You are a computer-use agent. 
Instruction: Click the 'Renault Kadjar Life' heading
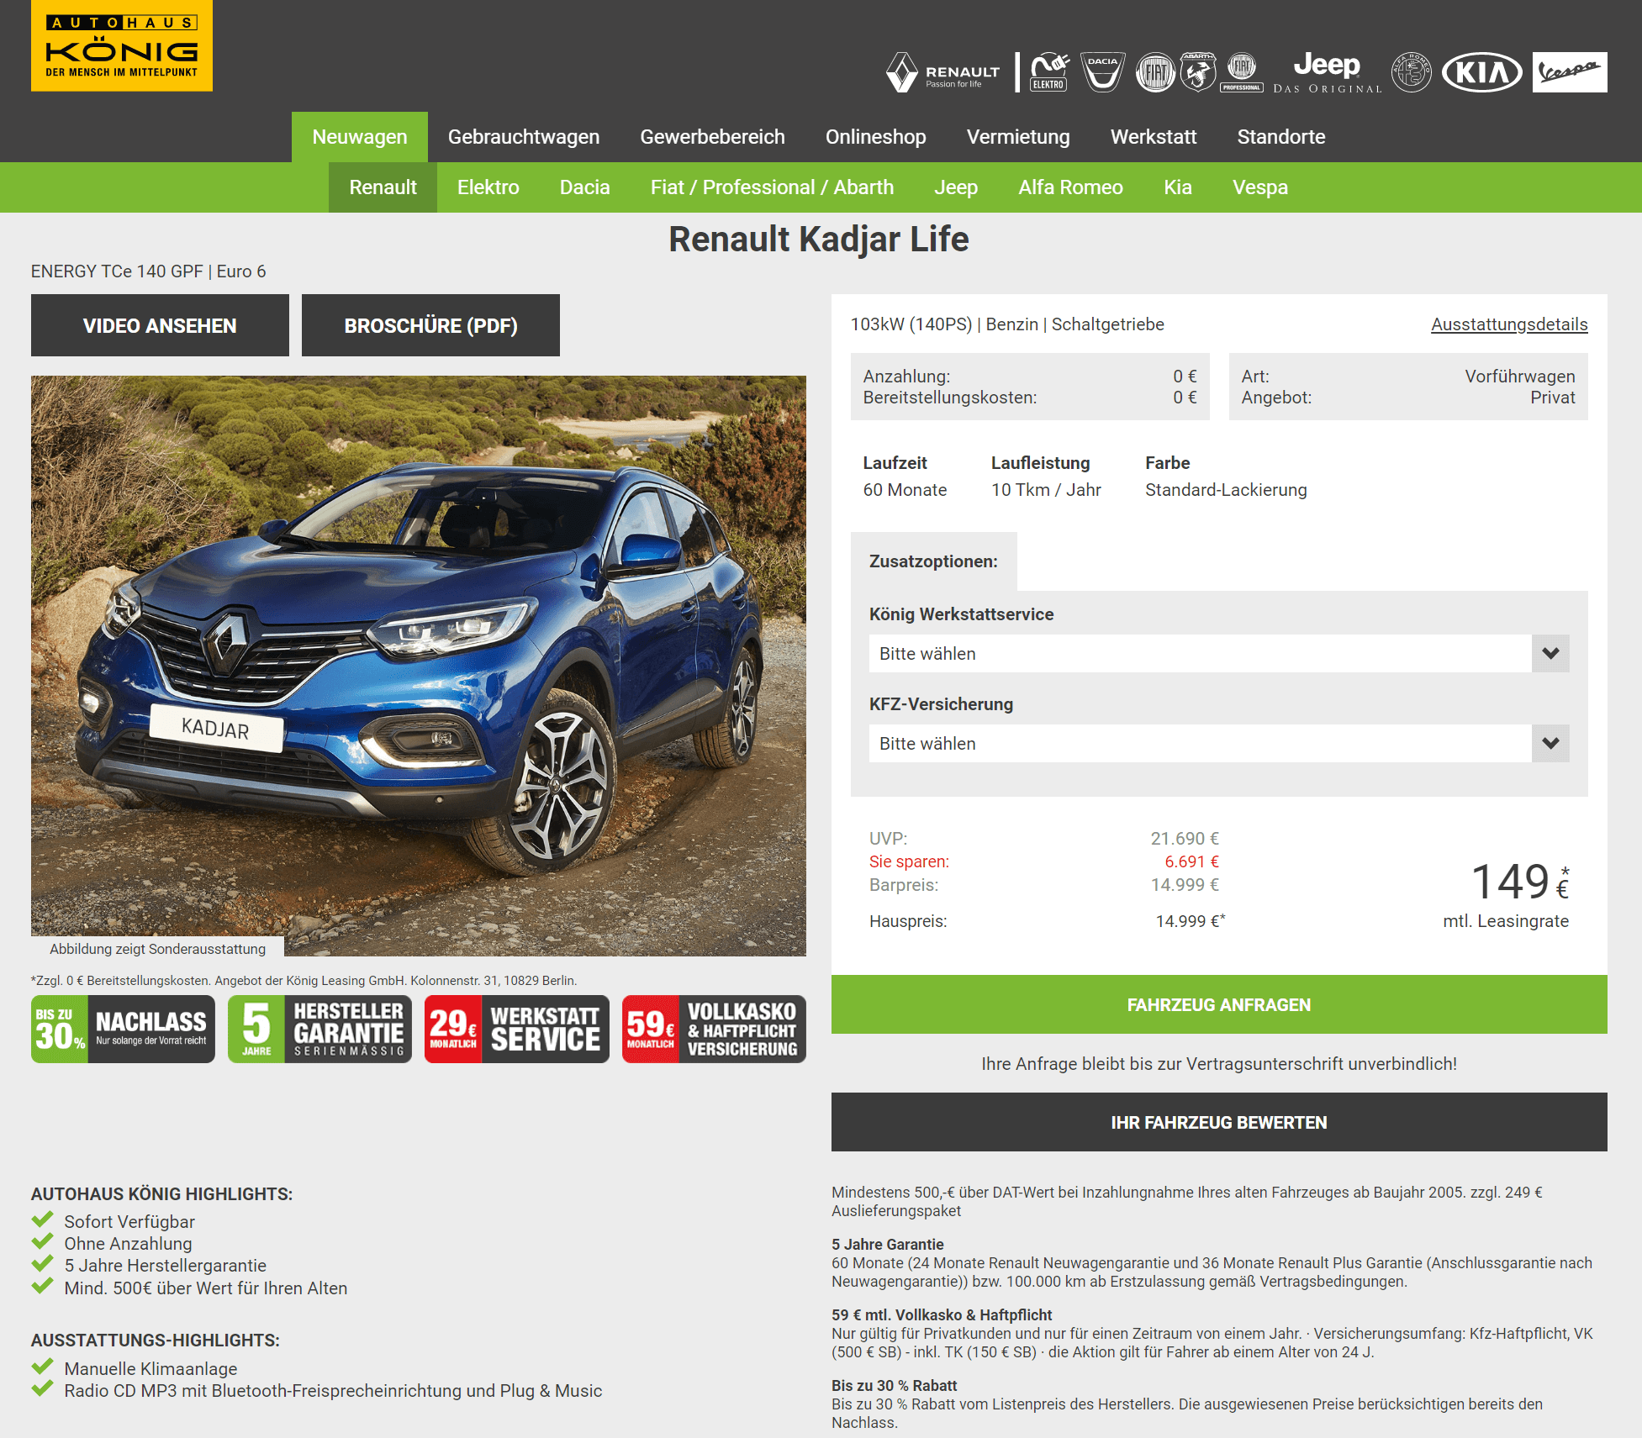click(819, 240)
